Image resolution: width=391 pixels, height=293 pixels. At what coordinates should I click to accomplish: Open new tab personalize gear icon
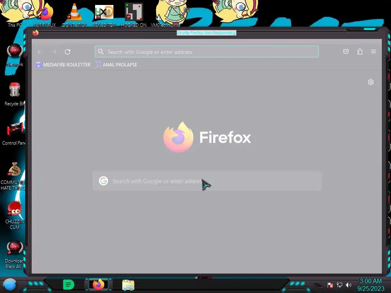(371, 82)
